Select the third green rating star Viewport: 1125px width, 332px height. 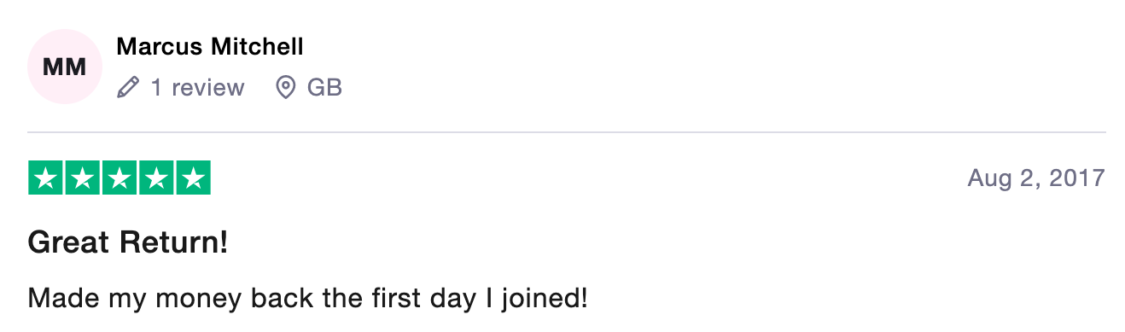click(x=119, y=178)
